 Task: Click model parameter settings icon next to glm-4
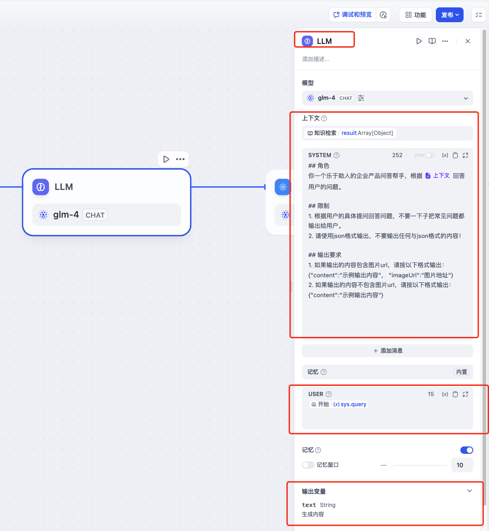pos(361,98)
